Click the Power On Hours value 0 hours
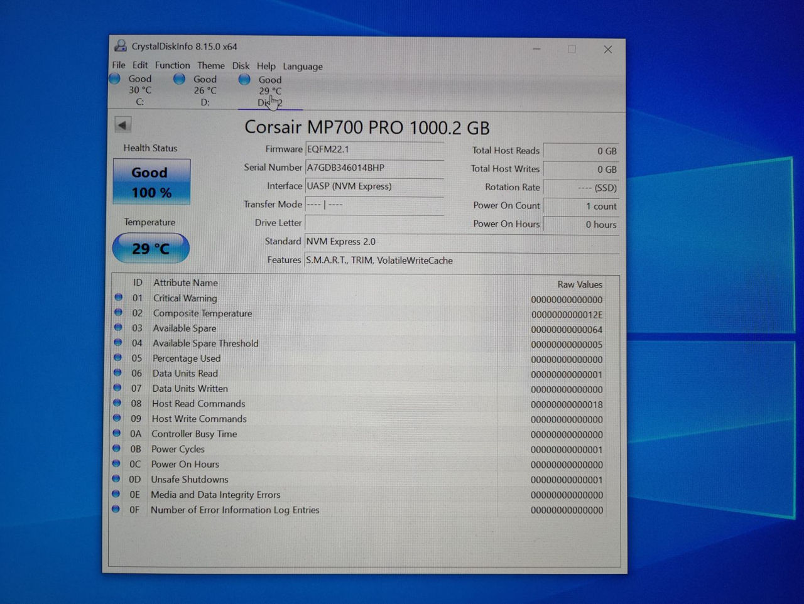The width and height of the screenshot is (804, 604). click(x=581, y=224)
